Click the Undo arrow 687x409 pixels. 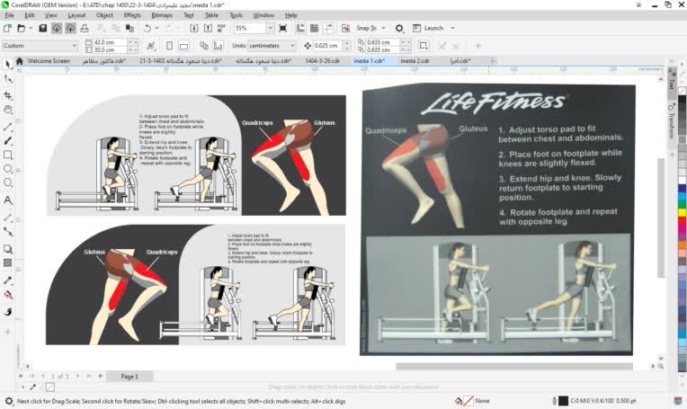(147, 29)
